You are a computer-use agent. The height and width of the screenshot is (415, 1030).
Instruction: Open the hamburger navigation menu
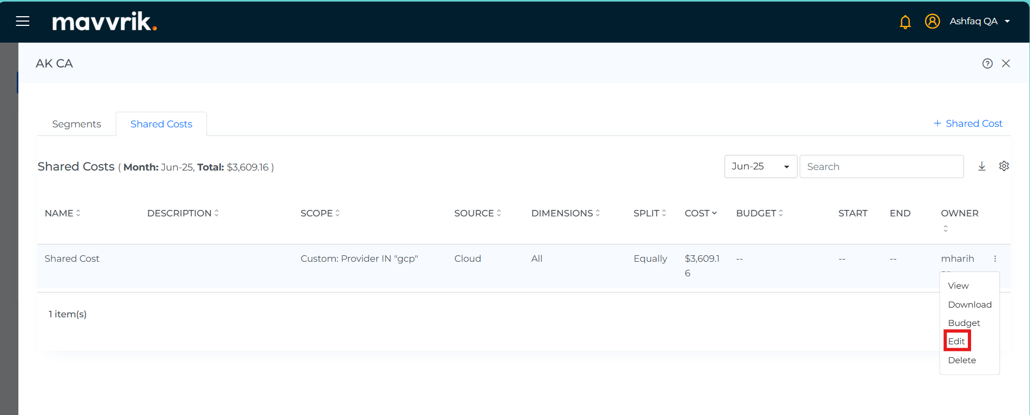(23, 21)
